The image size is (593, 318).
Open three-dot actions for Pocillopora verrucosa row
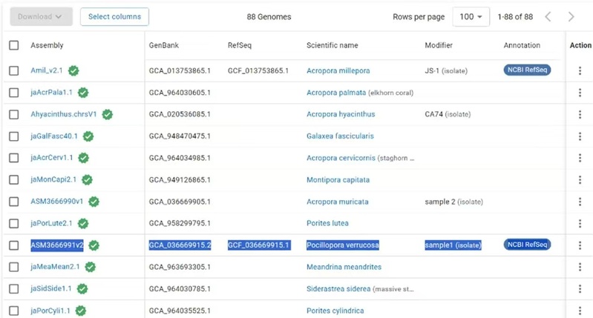pos(580,245)
